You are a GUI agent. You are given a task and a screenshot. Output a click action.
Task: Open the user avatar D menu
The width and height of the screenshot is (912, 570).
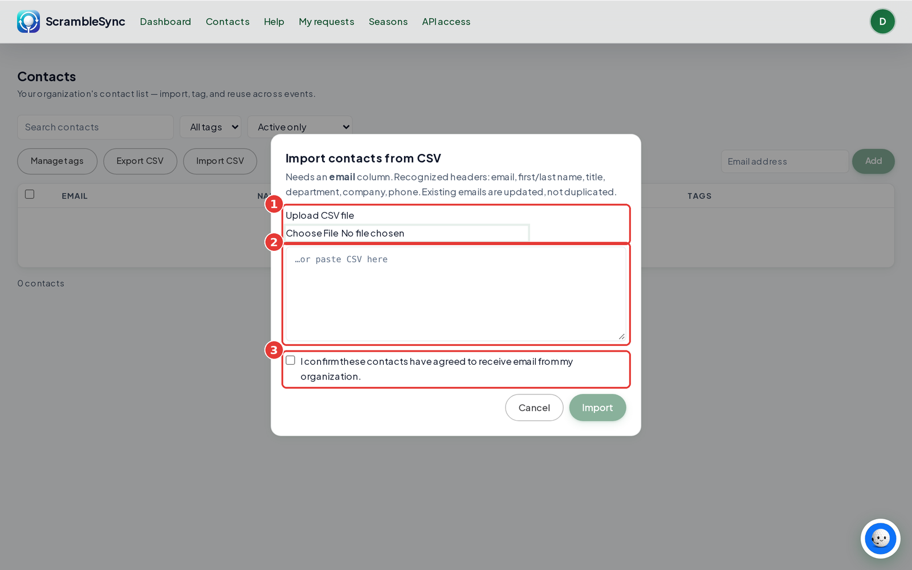coord(882,22)
